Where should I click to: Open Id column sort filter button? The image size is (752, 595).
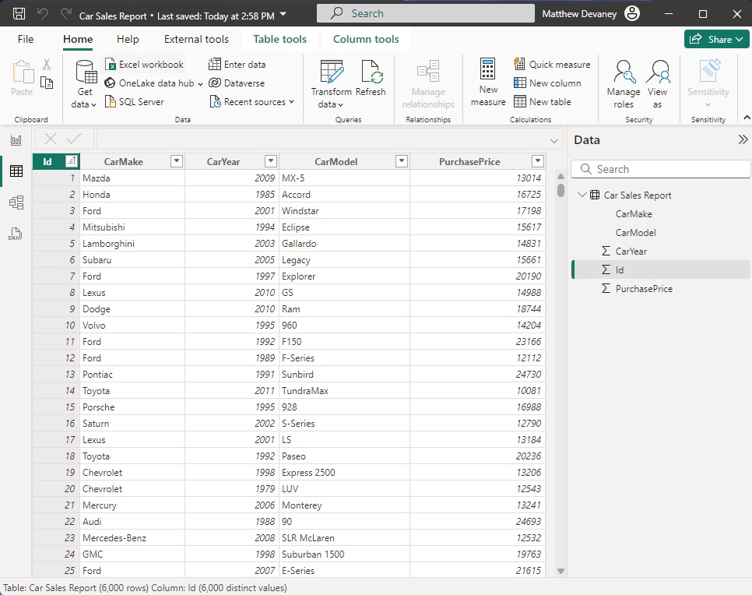tap(72, 161)
